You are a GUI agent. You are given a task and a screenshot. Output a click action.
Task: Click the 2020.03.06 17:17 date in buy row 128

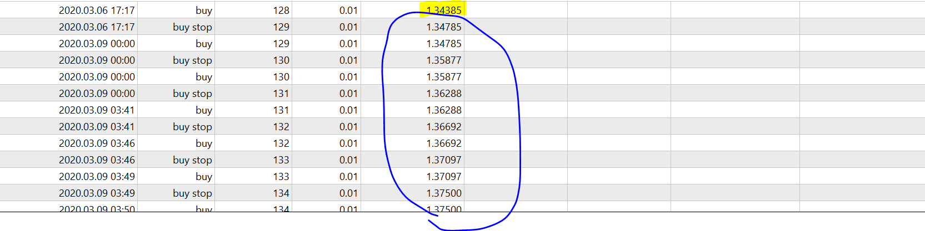coord(97,10)
